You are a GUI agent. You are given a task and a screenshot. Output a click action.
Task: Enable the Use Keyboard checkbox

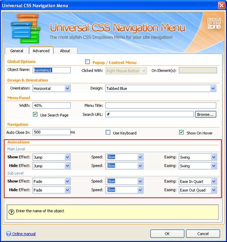(x=108, y=132)
